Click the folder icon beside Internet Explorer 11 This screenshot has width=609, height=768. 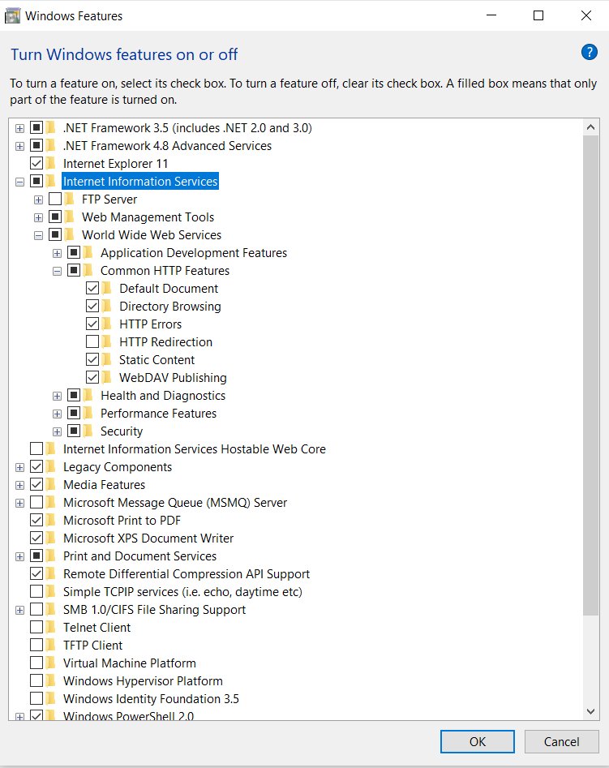[x=50, y=164]
